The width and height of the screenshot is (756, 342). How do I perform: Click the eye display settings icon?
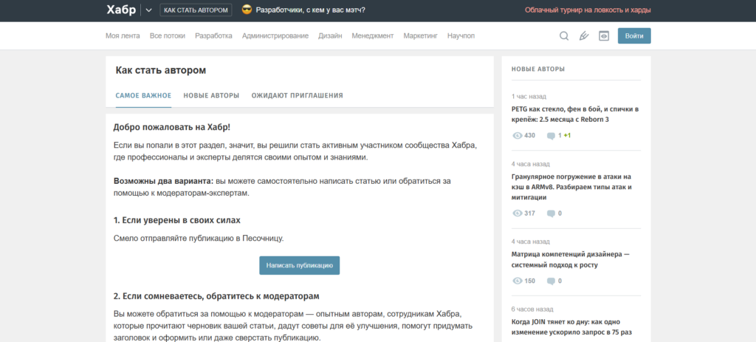(604, 35)
